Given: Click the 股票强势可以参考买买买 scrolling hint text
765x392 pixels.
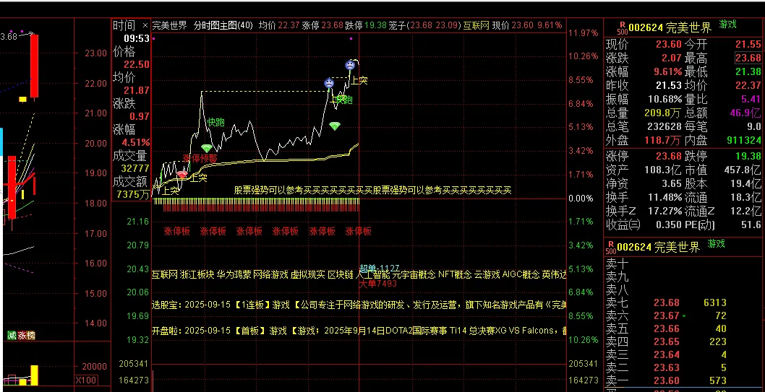Looking at the screenshot, I should pyautogui.click(x=373, y=191).
